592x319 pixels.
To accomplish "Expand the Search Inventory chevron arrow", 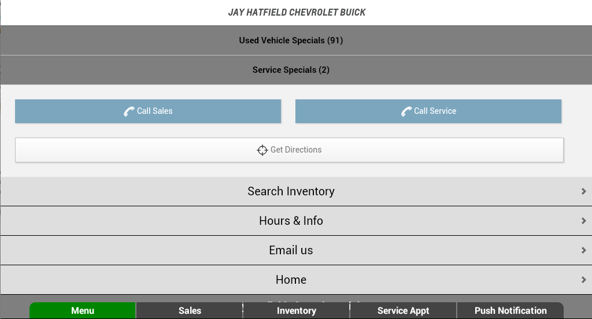I will coord(584,191).
